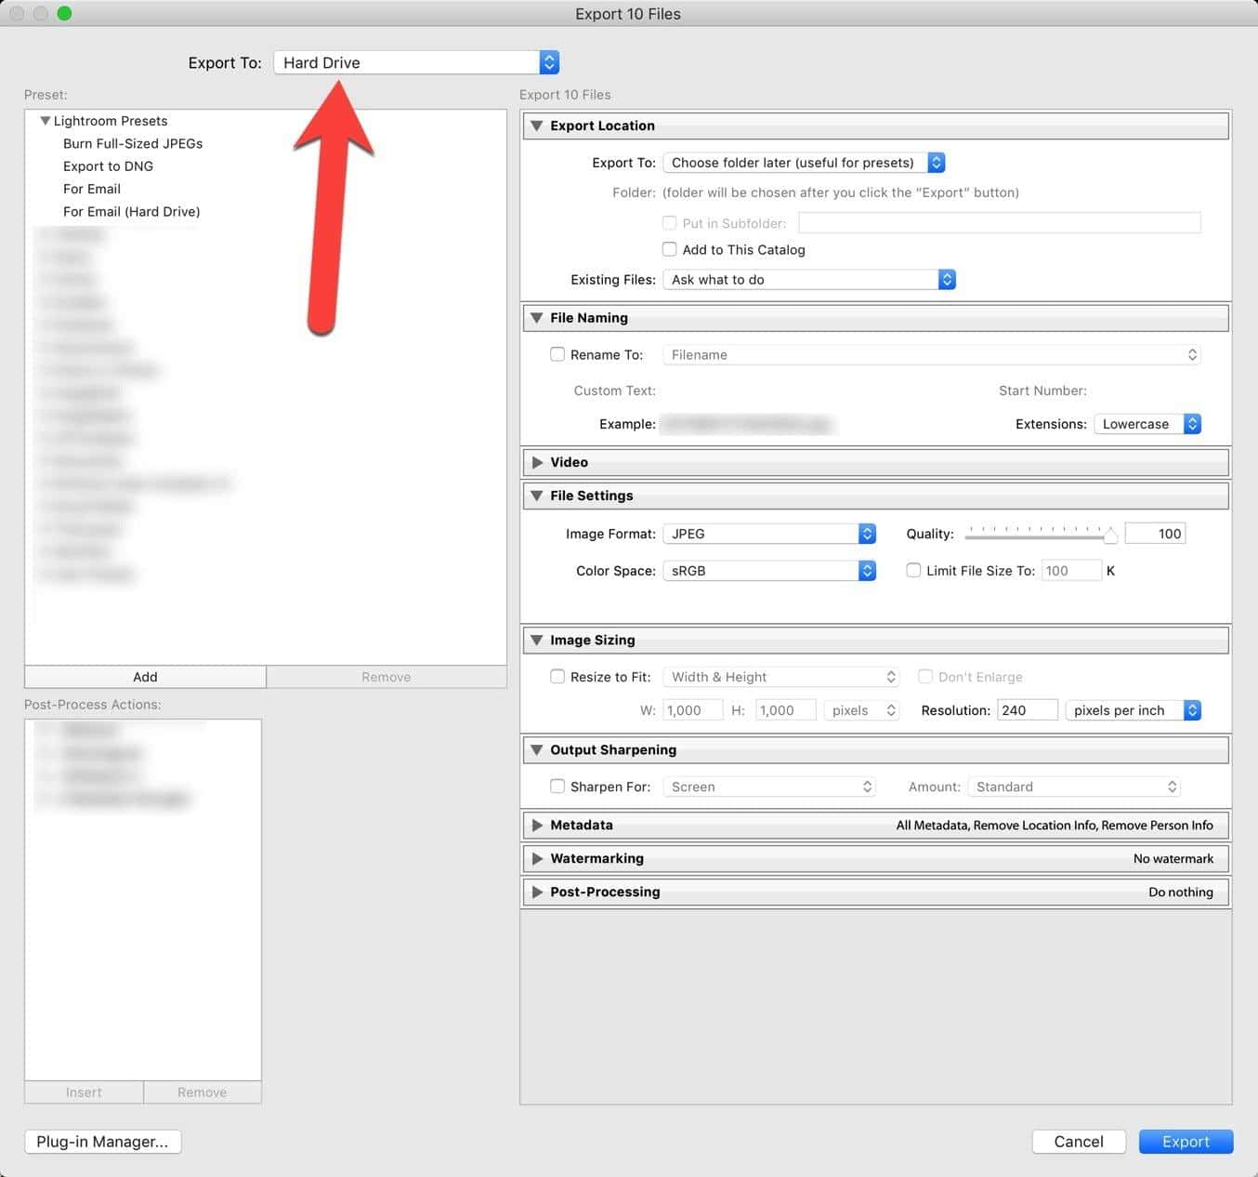Collapse the File Settings section

[x=536, y=496]
